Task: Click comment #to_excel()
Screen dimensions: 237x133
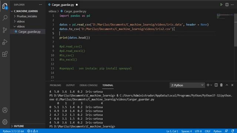Action: pyautogui.click(x=68, y=59)
